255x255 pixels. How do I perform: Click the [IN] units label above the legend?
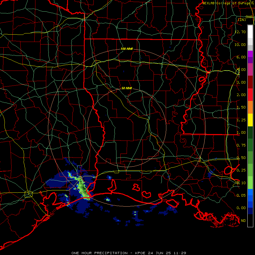[x=242, y=20]
